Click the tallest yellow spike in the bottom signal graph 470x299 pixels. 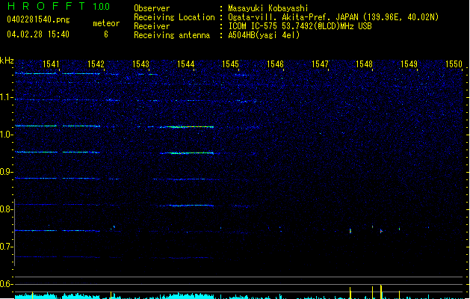coord(381,292)
